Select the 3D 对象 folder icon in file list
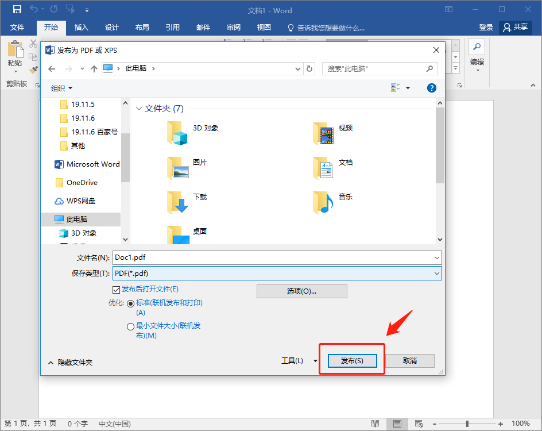Image resolution: width=542 pixels, height=431 pixels. (177, 133)
